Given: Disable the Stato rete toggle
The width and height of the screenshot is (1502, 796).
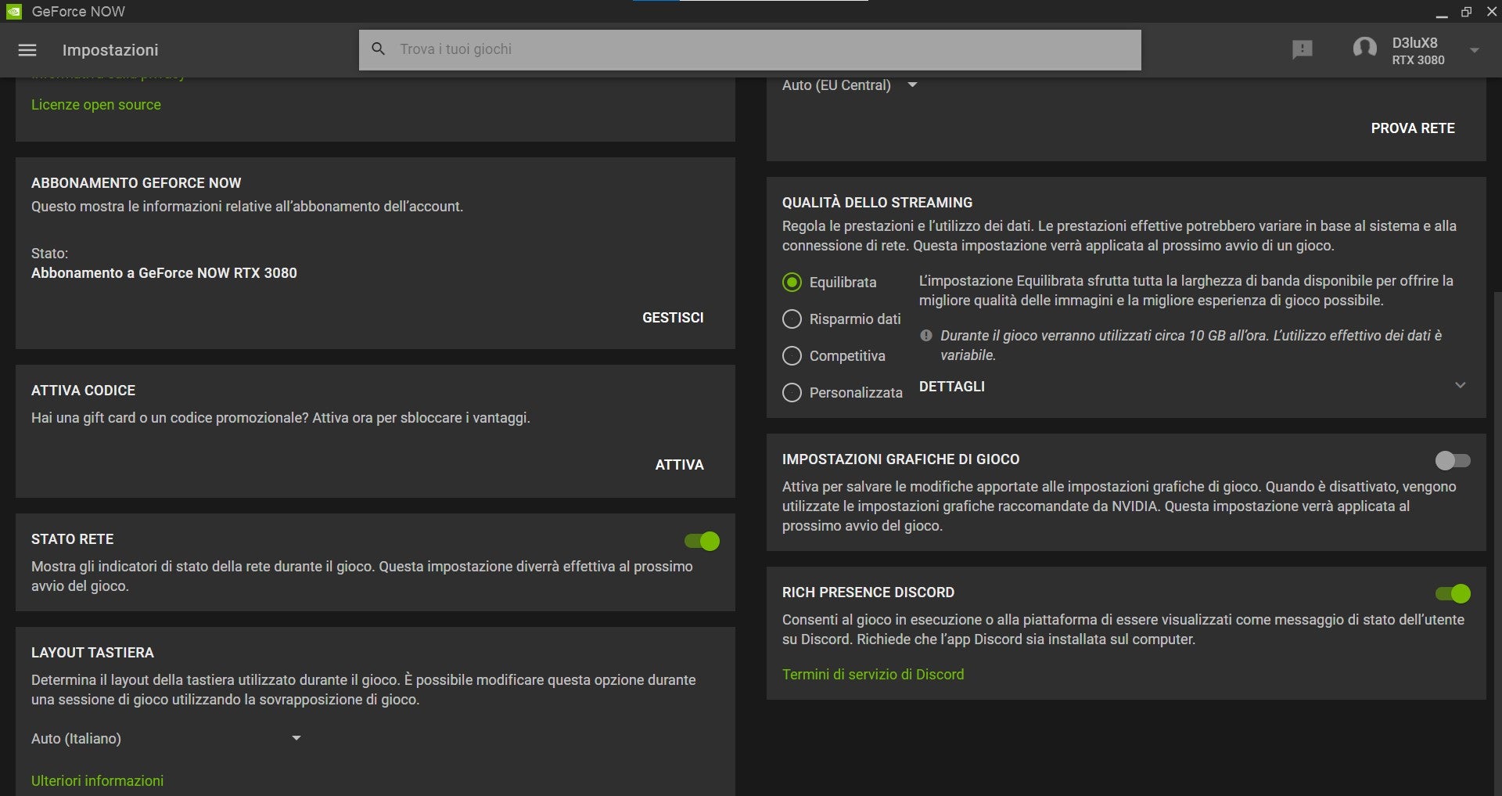Looking at the screenshot, I should point(702,541).
